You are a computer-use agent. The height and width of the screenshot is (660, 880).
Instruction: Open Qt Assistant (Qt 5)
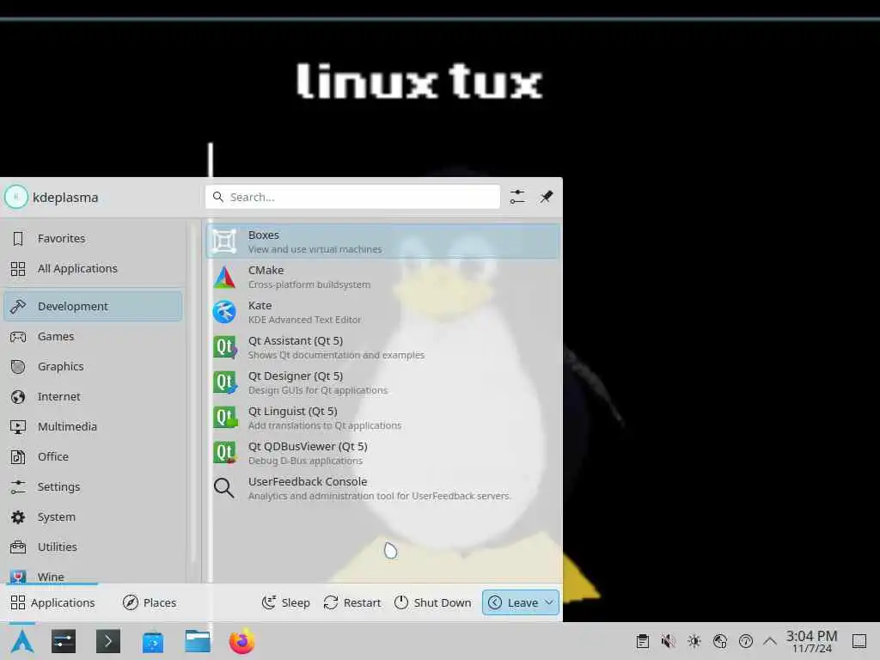click(383, 347)
